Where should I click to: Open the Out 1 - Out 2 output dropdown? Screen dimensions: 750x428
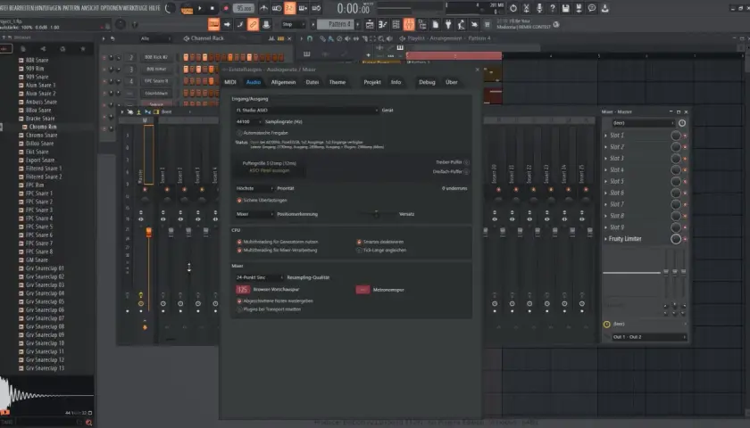(x=649, y=337)
